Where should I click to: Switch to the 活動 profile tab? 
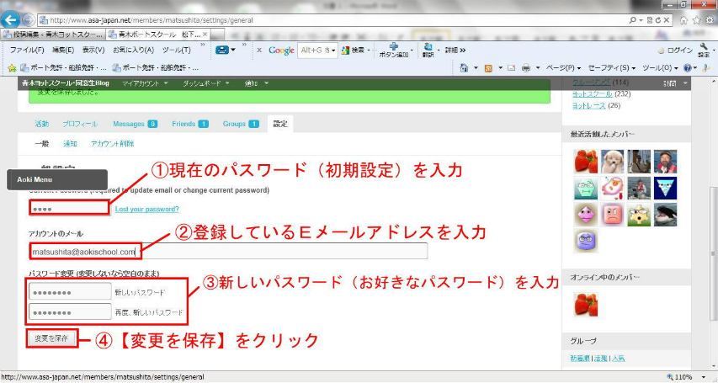(42, 124)
